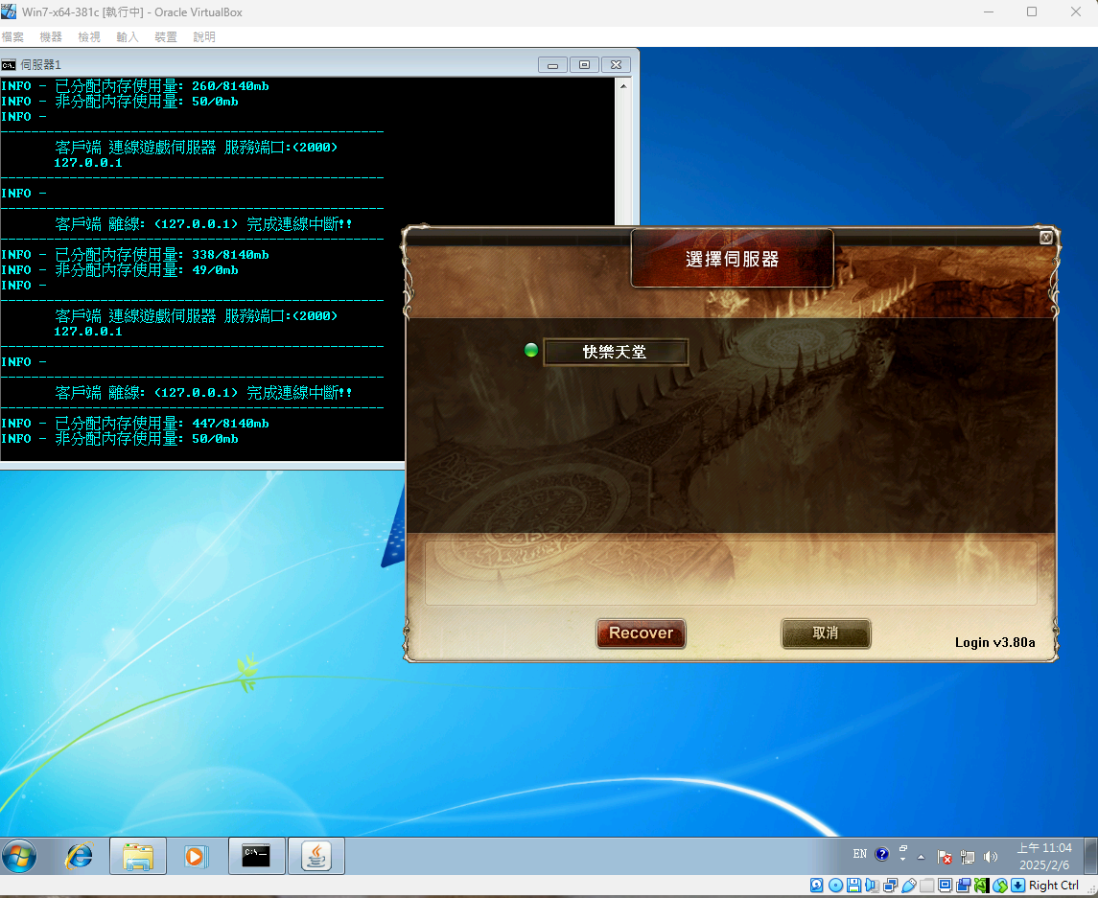Click VirtualBox shared folders status icon
The height and width of the screenshot is (898, 1098).
click(x=927, y=886)
